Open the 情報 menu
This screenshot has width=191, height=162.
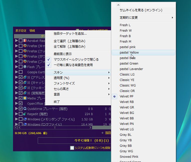tap(32, 31)
